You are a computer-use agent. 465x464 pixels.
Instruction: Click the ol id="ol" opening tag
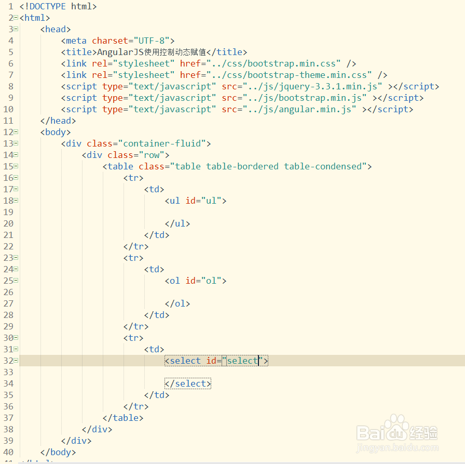(x=196, y=281)
